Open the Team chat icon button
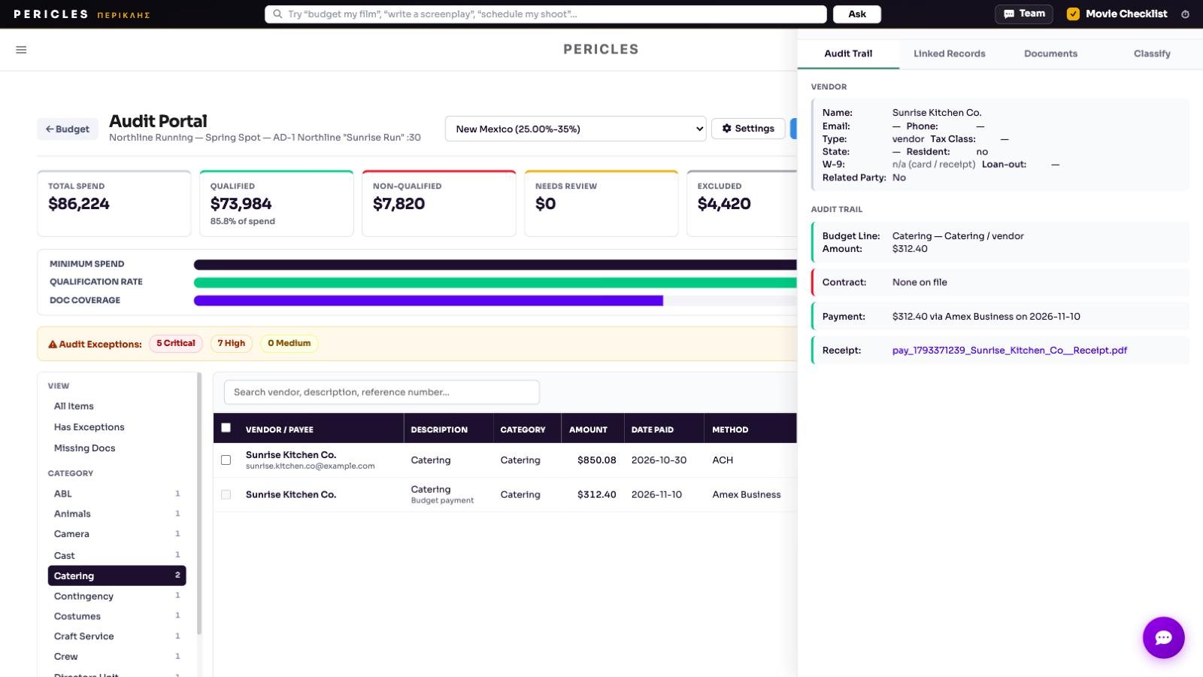 [1009, 14]
